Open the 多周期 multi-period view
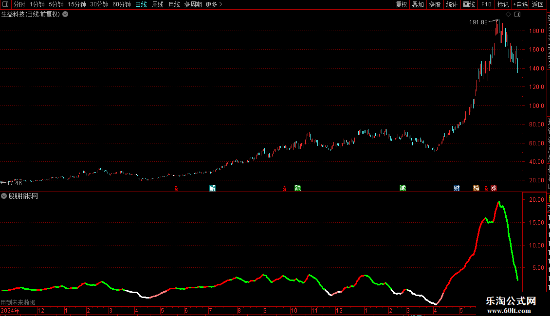 click(x=193, y=4)
